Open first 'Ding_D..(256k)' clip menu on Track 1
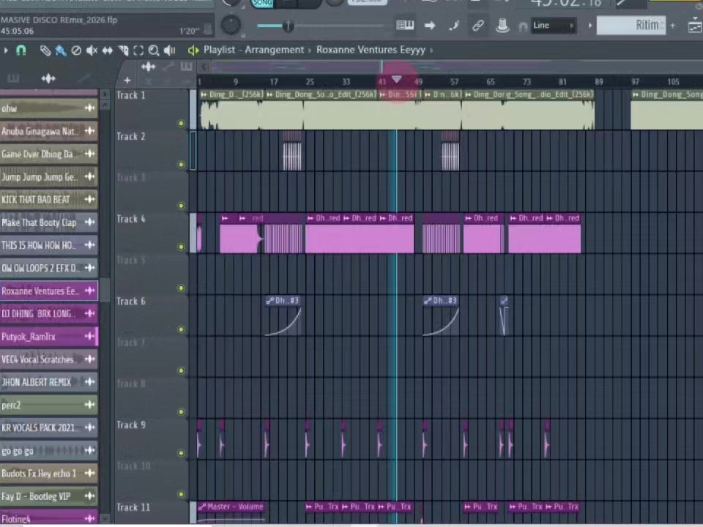703x527 pixels. [x=204, y=94]
